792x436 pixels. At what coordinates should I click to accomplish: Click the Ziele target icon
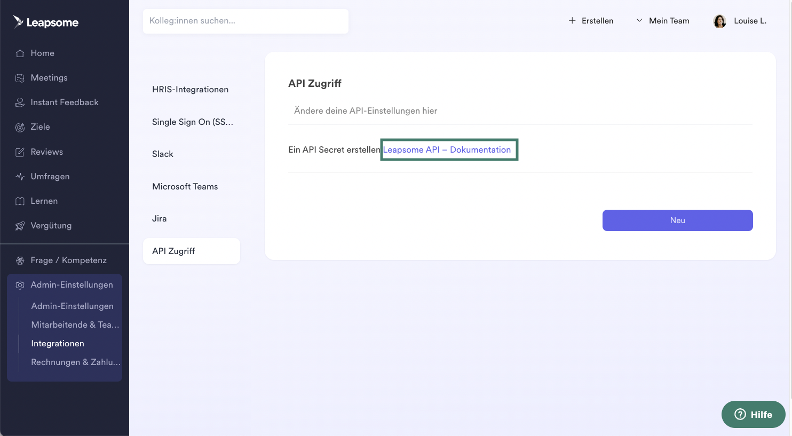click(x=20, y=127)
